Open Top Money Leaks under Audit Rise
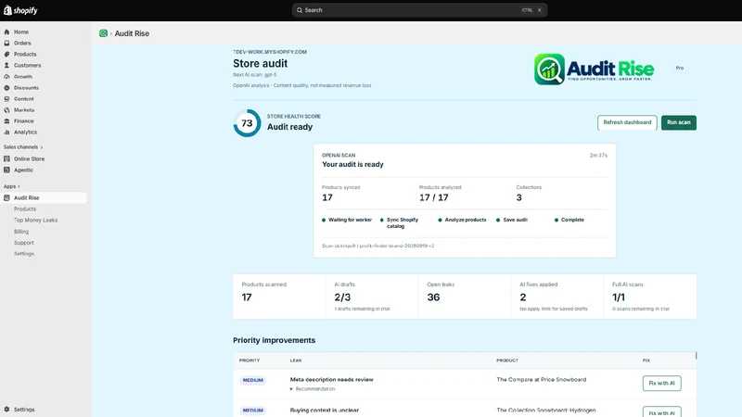The image size is (742, 417). [x=35, y=221]
